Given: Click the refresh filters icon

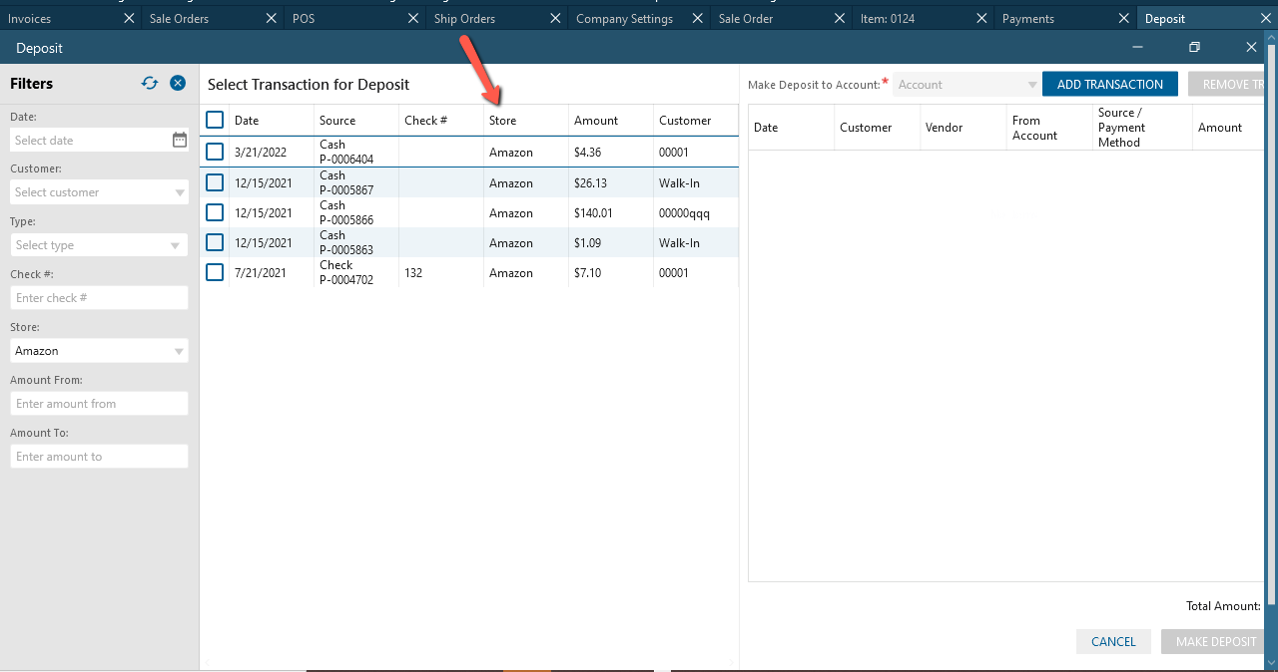Looking at the screenshot, I should (x=150, y=84).
